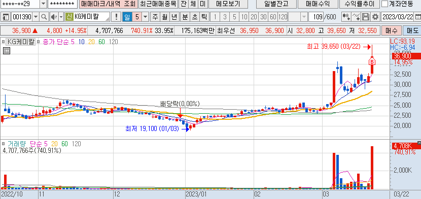The height and width of the screenshot is (199, 421).
Task: Click the 최저 19,100 (01/03) label
Action: (x=152, y=129)
